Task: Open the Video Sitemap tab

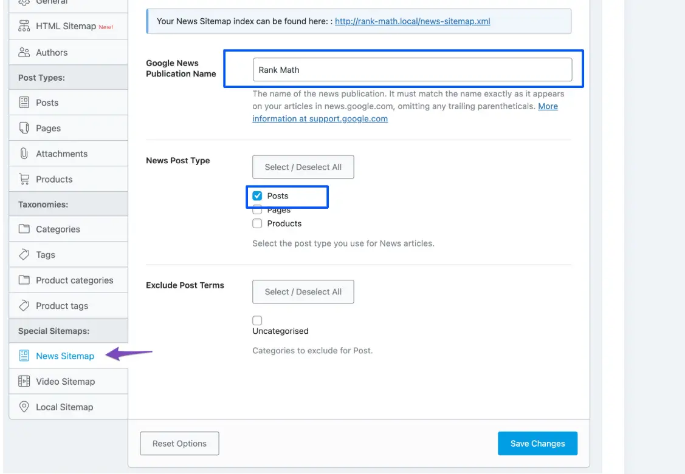Action: click(69, 382)
